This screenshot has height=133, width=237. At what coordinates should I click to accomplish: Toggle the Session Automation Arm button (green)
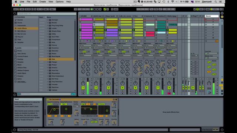104,9
